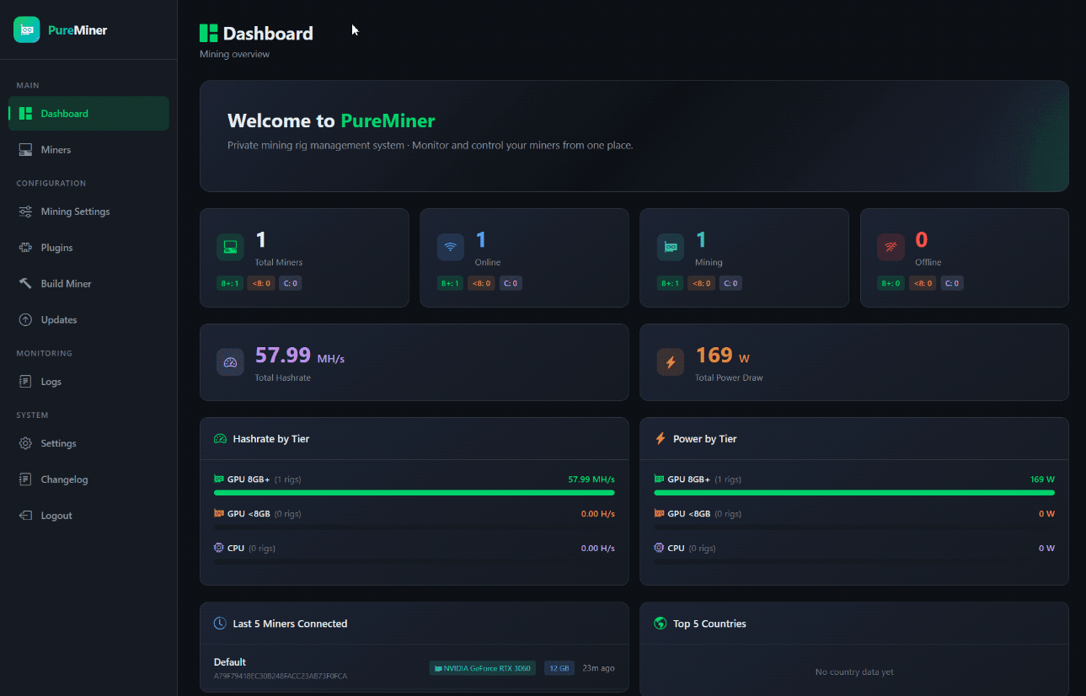This screenshot has width=1086, height=696.
Task: Open the Dashboard menu item
Action: (88, 114)
